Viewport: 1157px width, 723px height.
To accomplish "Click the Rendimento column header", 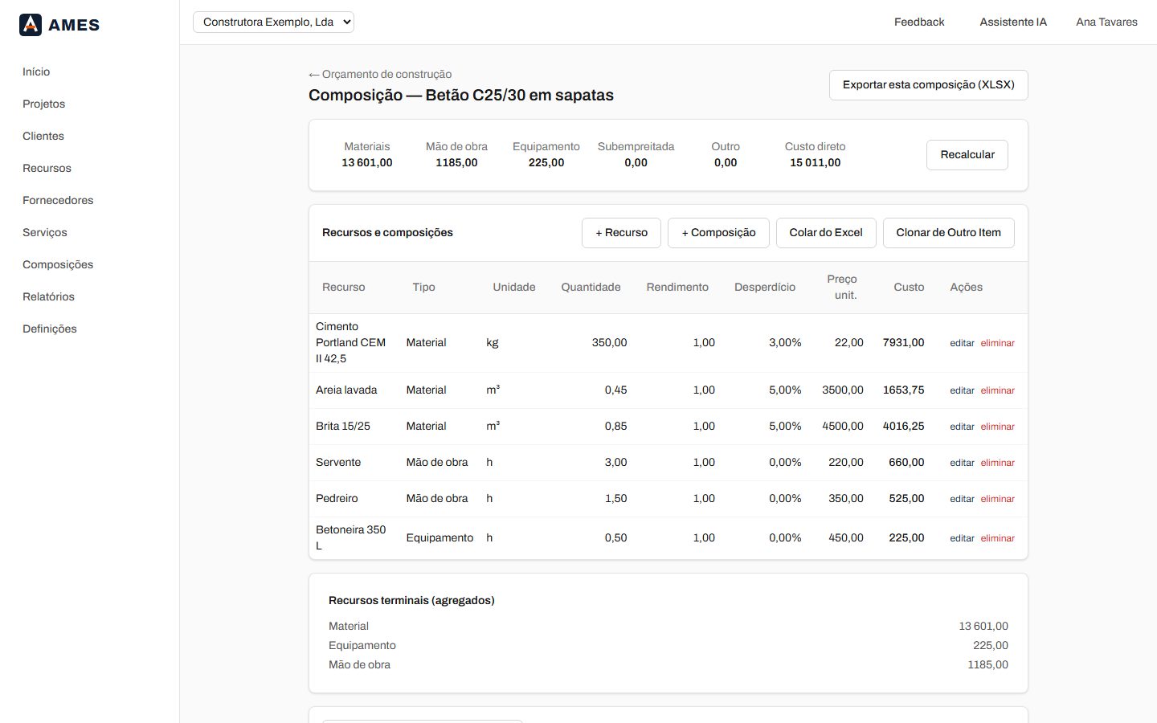I will coord(677,287).
